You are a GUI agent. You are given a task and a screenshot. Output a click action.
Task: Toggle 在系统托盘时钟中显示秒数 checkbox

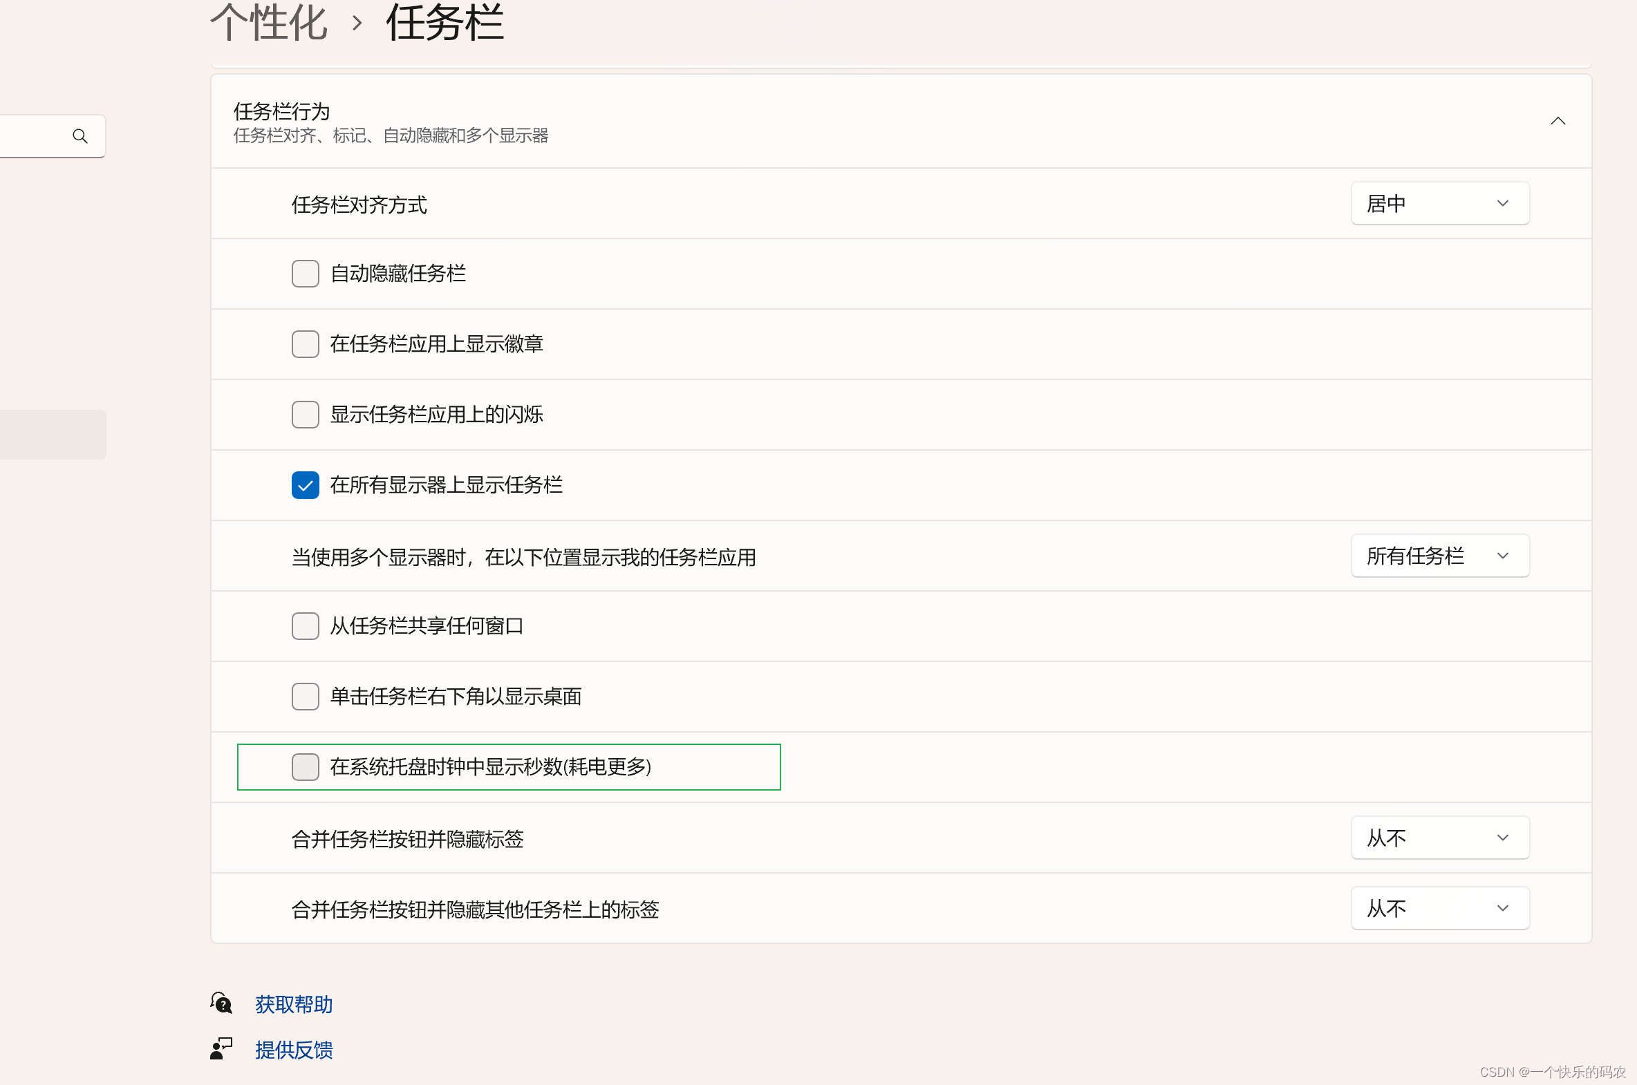[306, 766]
